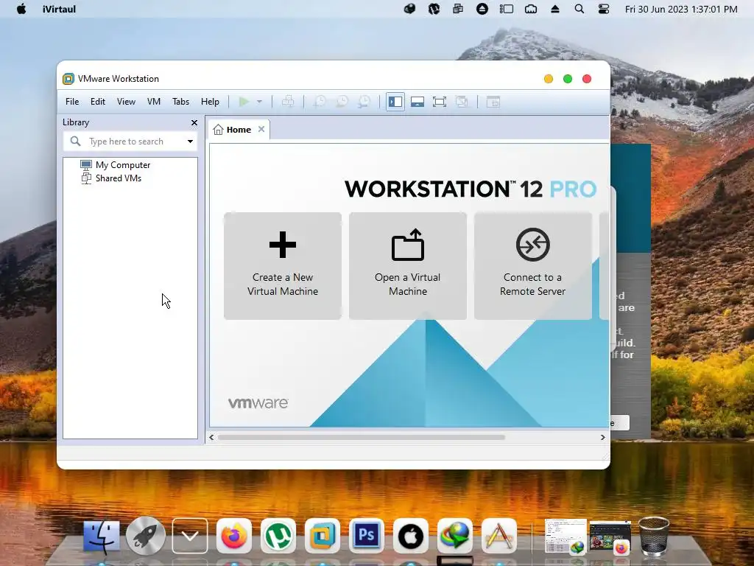Viewport: 754px width, 566px height.
Task: Open the Apple menu
Action: tap(21, 9)
